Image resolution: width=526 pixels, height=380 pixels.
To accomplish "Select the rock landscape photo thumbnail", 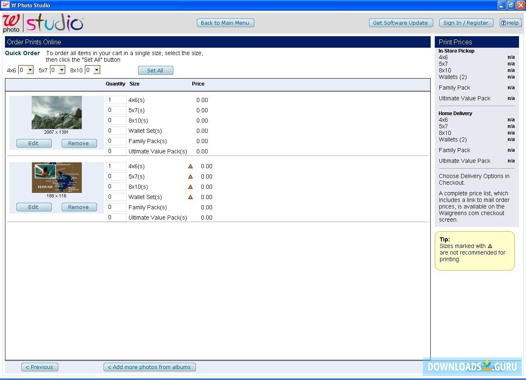I will (x=57, y=112).
